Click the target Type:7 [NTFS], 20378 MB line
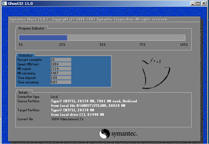The height and width of the screenshot is (144, 209). pos(73,110)
